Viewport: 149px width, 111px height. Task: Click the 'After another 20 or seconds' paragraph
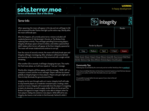pos(44,65)
